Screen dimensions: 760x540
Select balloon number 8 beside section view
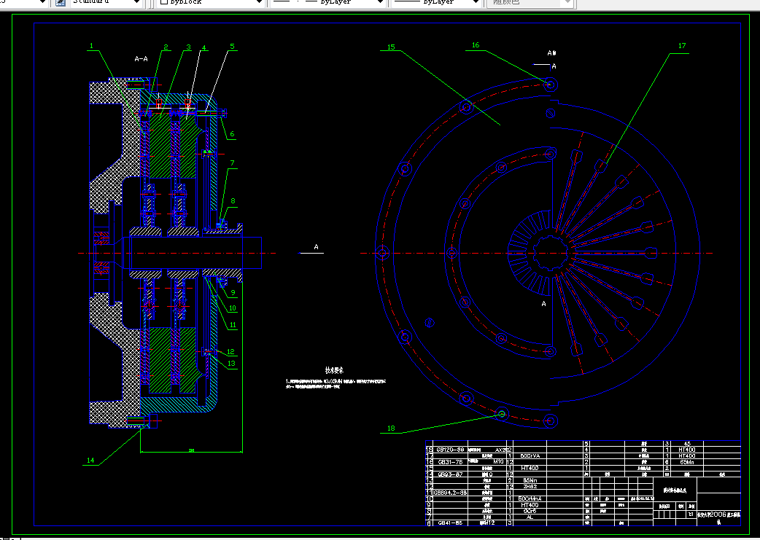point(233,201)
